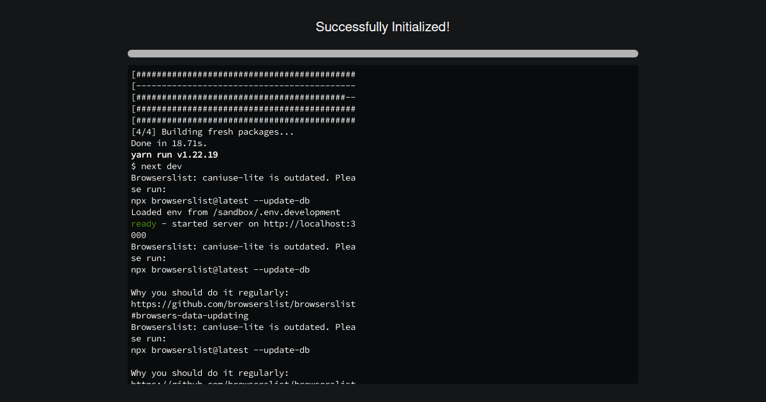Click the wrapped "000" port number line
Viewport: 766px width, 402px height.
(139, 235)
